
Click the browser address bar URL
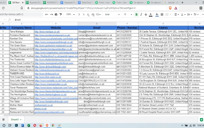[83, 8]
